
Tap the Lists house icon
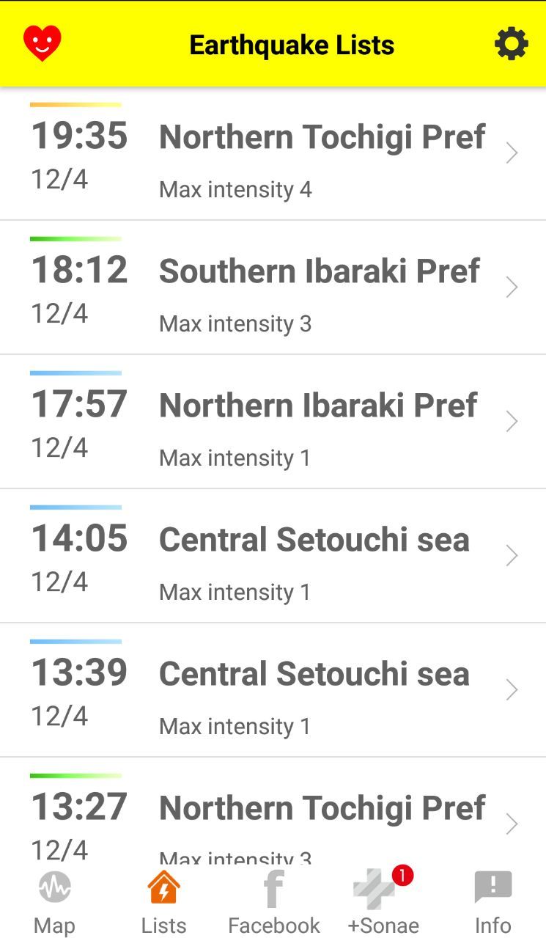163,888
